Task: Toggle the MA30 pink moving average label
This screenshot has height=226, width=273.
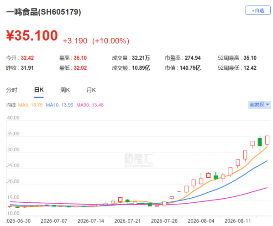Action: [90, 105]
